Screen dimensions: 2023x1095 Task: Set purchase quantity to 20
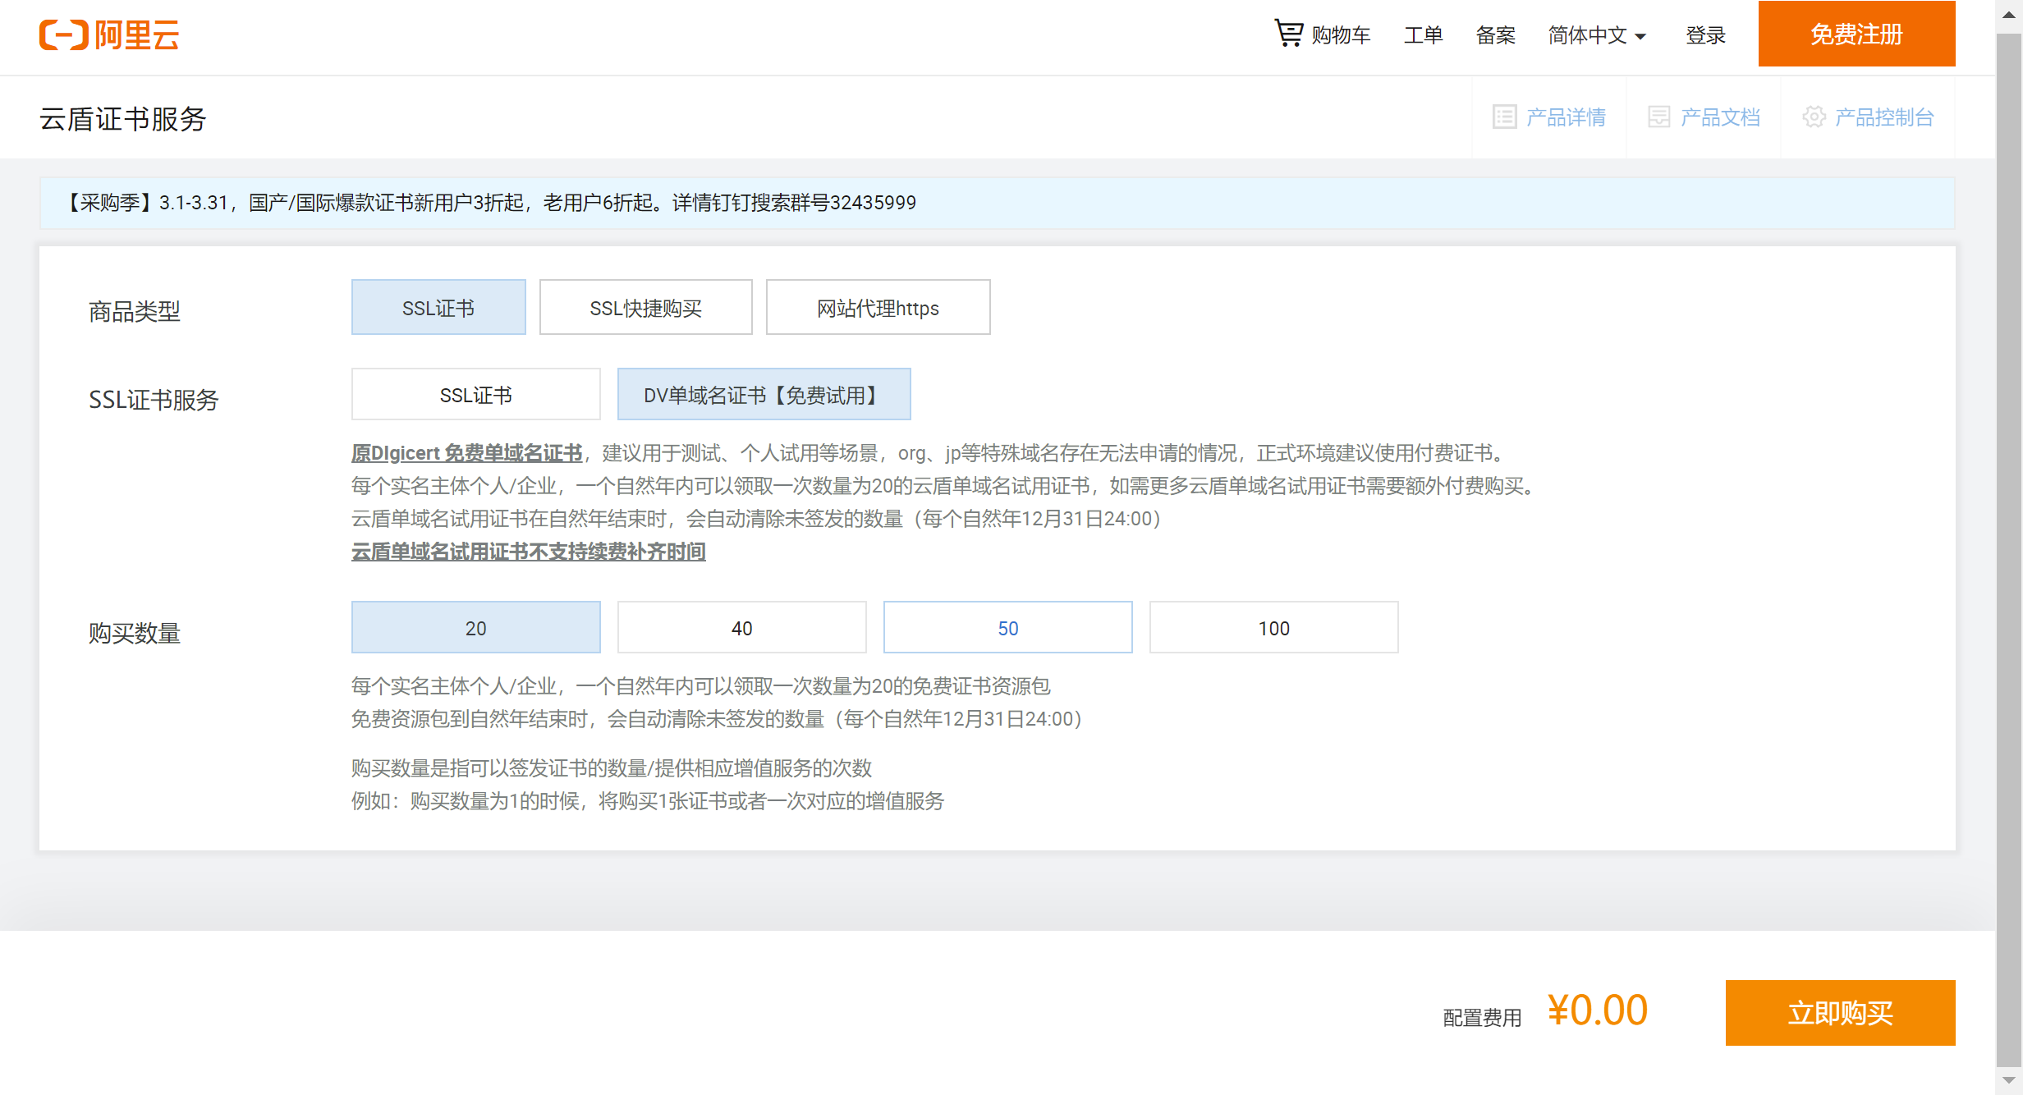coord(475,627)
